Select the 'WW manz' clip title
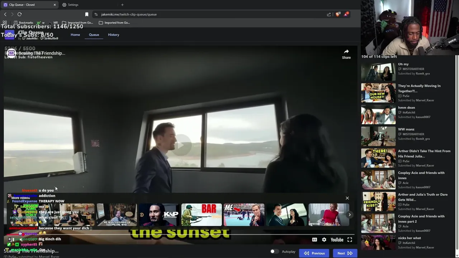 406,129
